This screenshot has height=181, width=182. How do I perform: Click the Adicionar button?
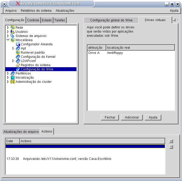(132, 117)
